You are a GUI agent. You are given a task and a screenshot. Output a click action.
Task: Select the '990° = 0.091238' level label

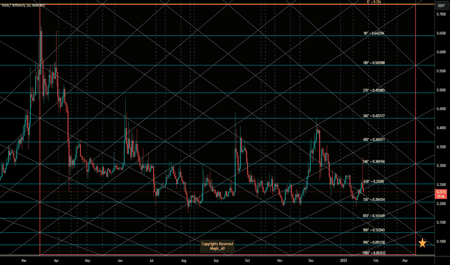pyautogui.click(x=374, y=242)
